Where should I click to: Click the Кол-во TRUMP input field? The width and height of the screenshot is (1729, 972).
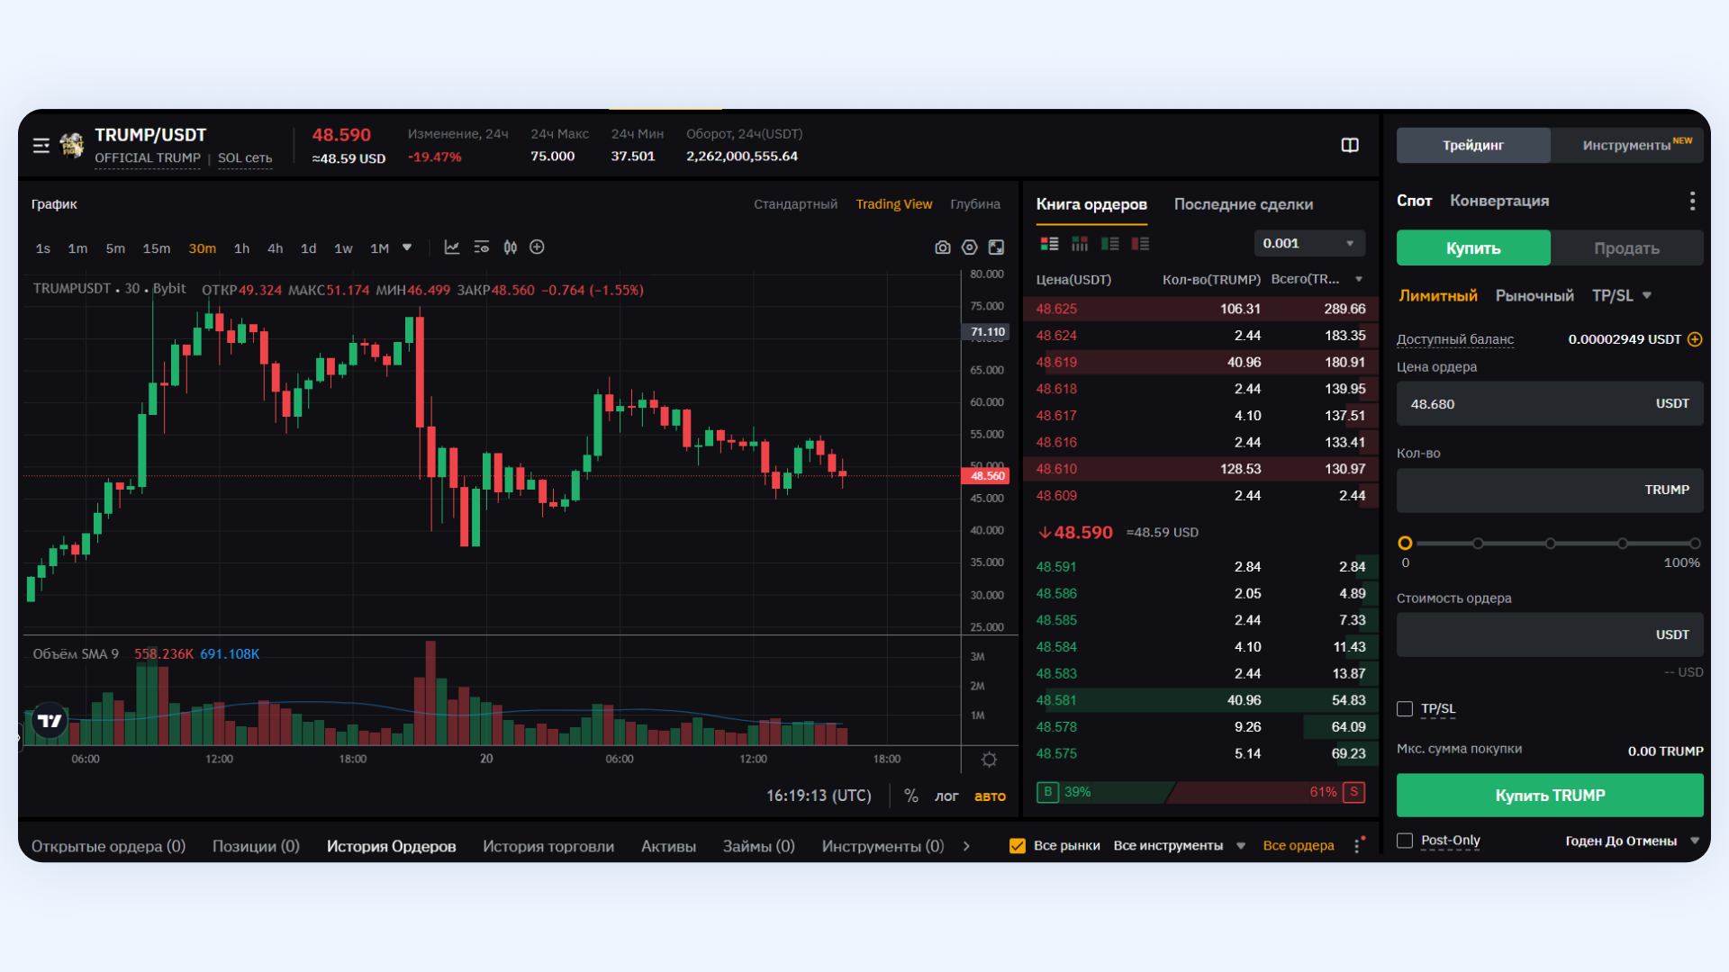1550,490
